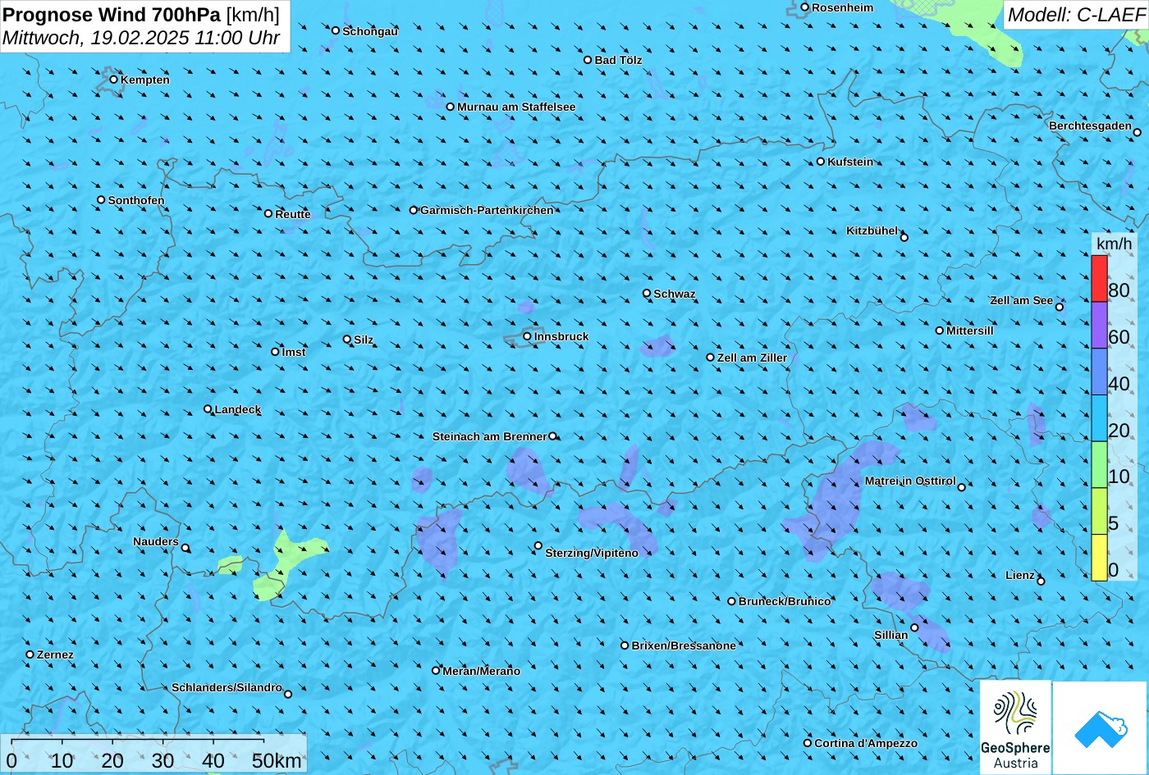Click the Kempten city marker
The width and height of the screenshot is (1149, 775).
113,80
